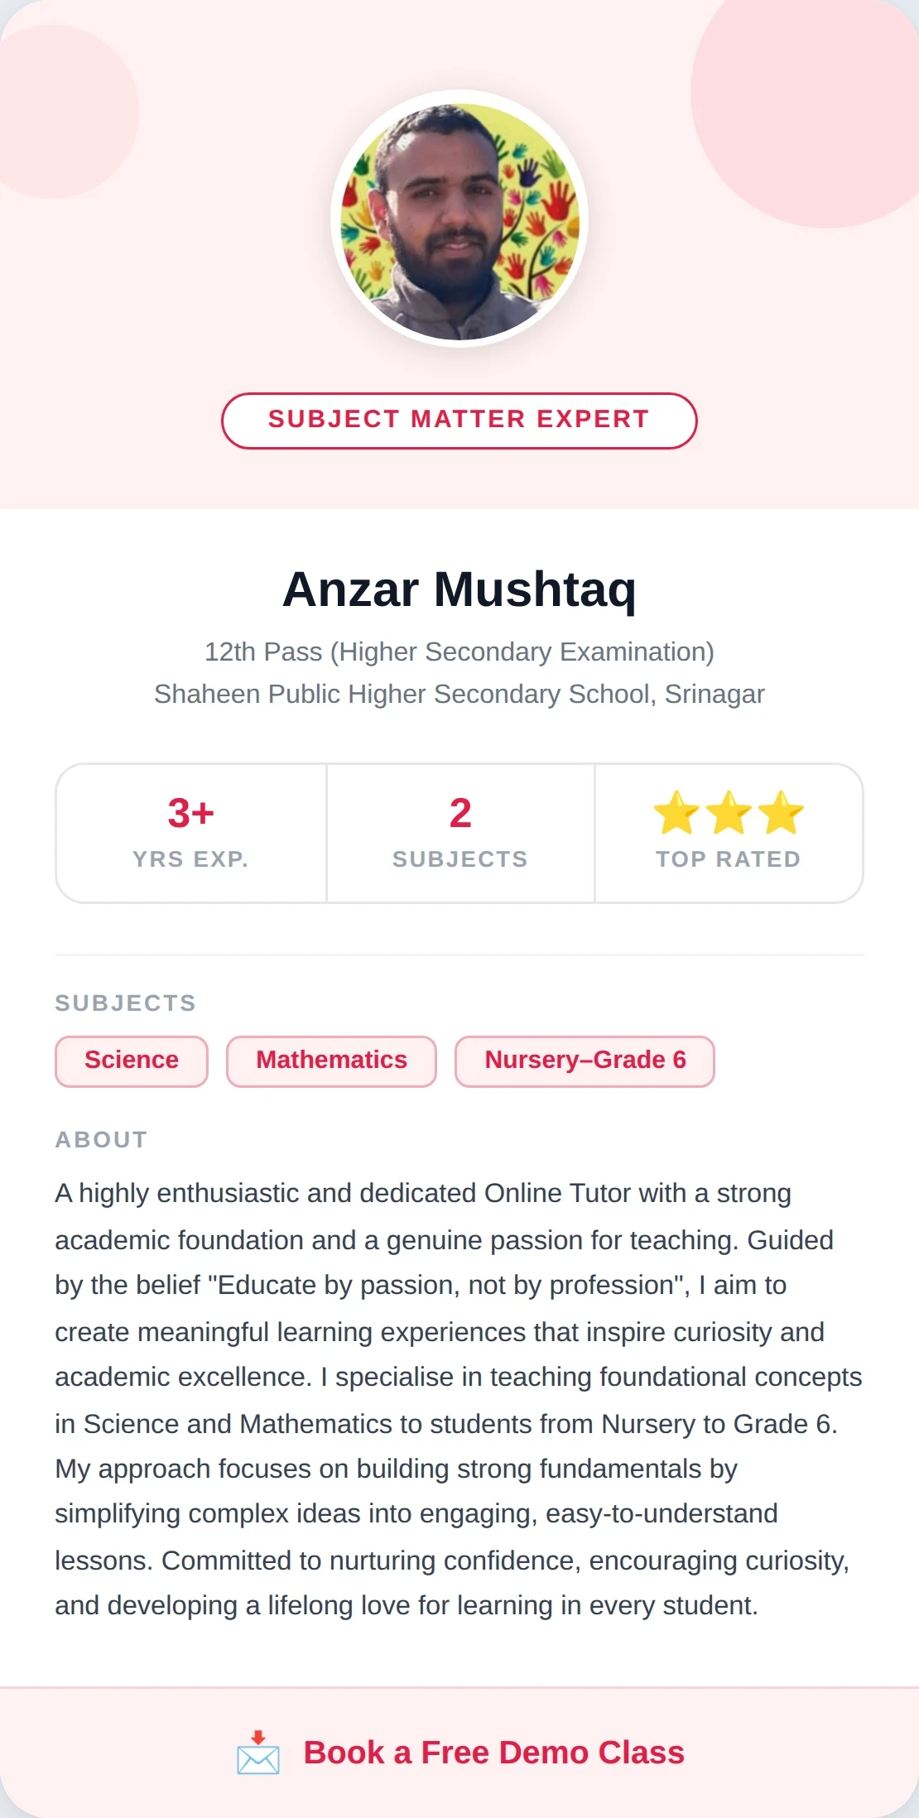Viewport: 919px width, 1818px height.
Task: Click the red download arrow on the envelope icon
Action: [x=257, y=1737]
